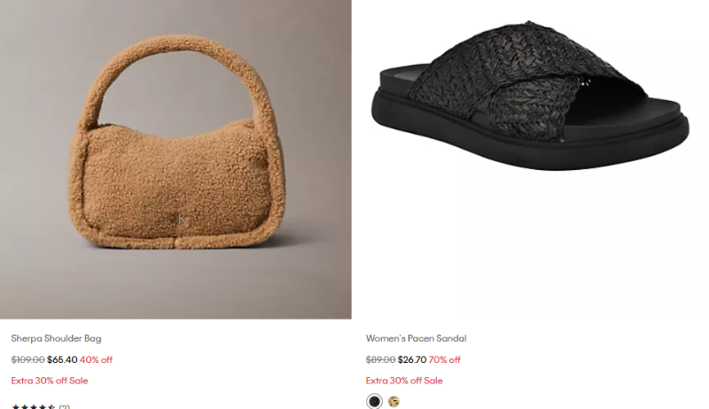Screen dimensions: 709x409
Task: Click the $65.40 sale price
Action: [62, 359]
